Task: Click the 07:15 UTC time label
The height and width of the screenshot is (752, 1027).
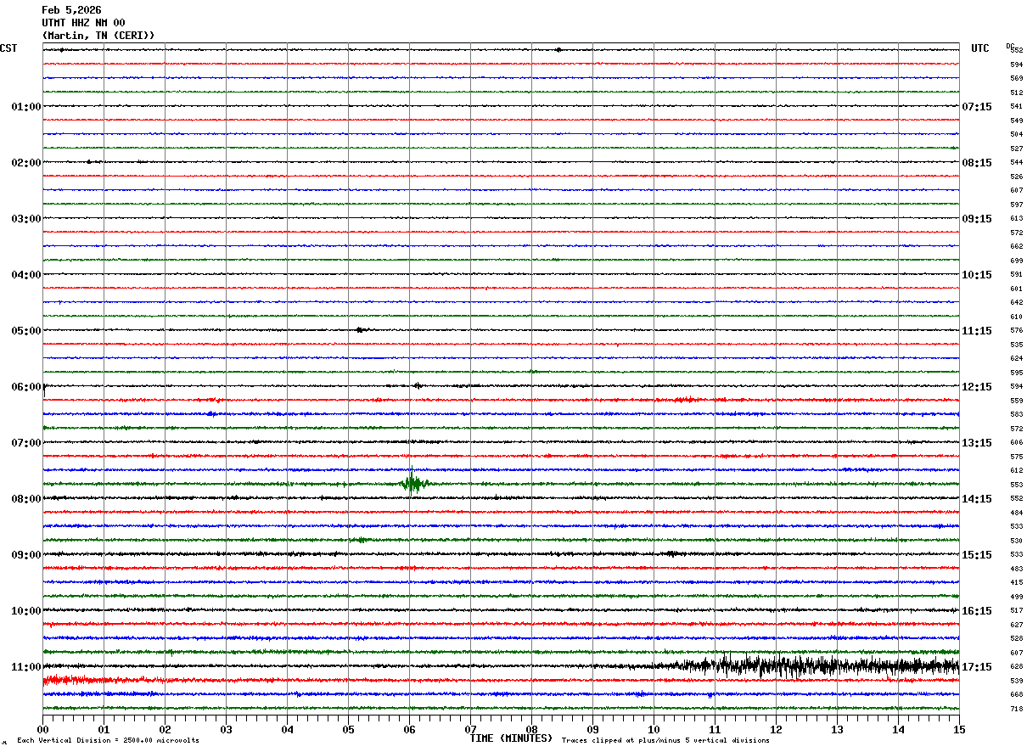Action: tap(977, 107)
